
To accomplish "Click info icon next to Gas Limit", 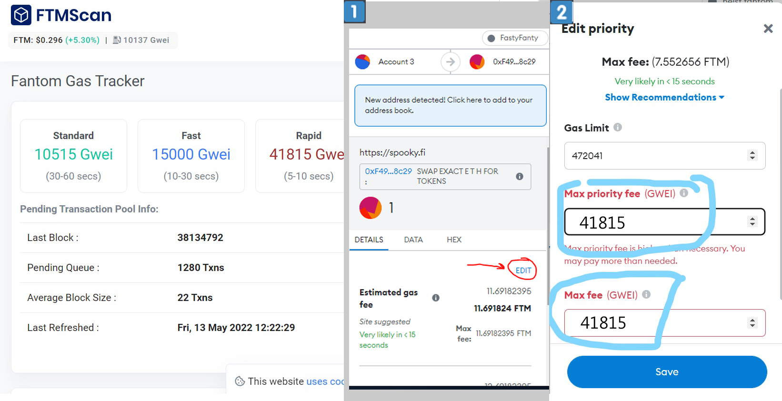I will coord(618,128).
